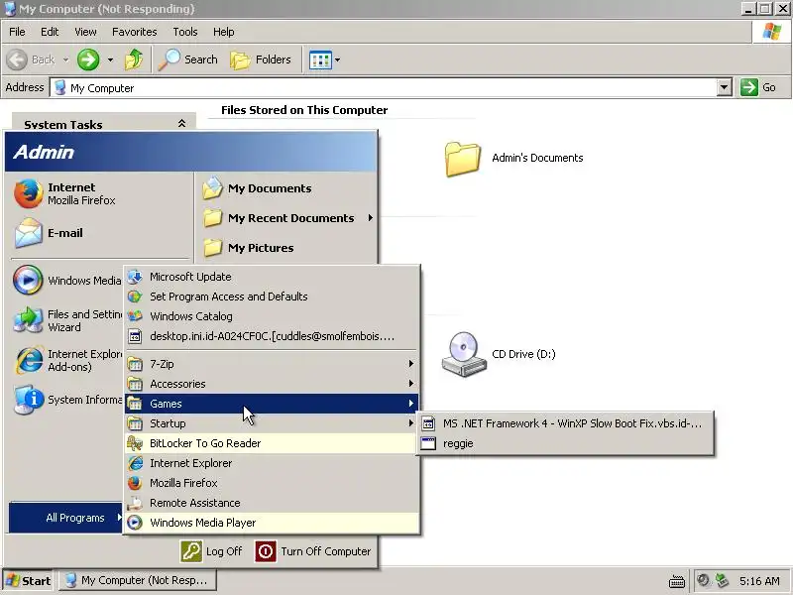This screenshot has height=595, width=793.
Task: Click the green Forward arrow icon
Action: 88,59
